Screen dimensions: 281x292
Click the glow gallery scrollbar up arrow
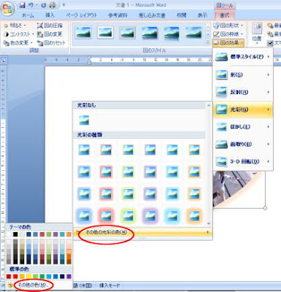pos(209,105)
